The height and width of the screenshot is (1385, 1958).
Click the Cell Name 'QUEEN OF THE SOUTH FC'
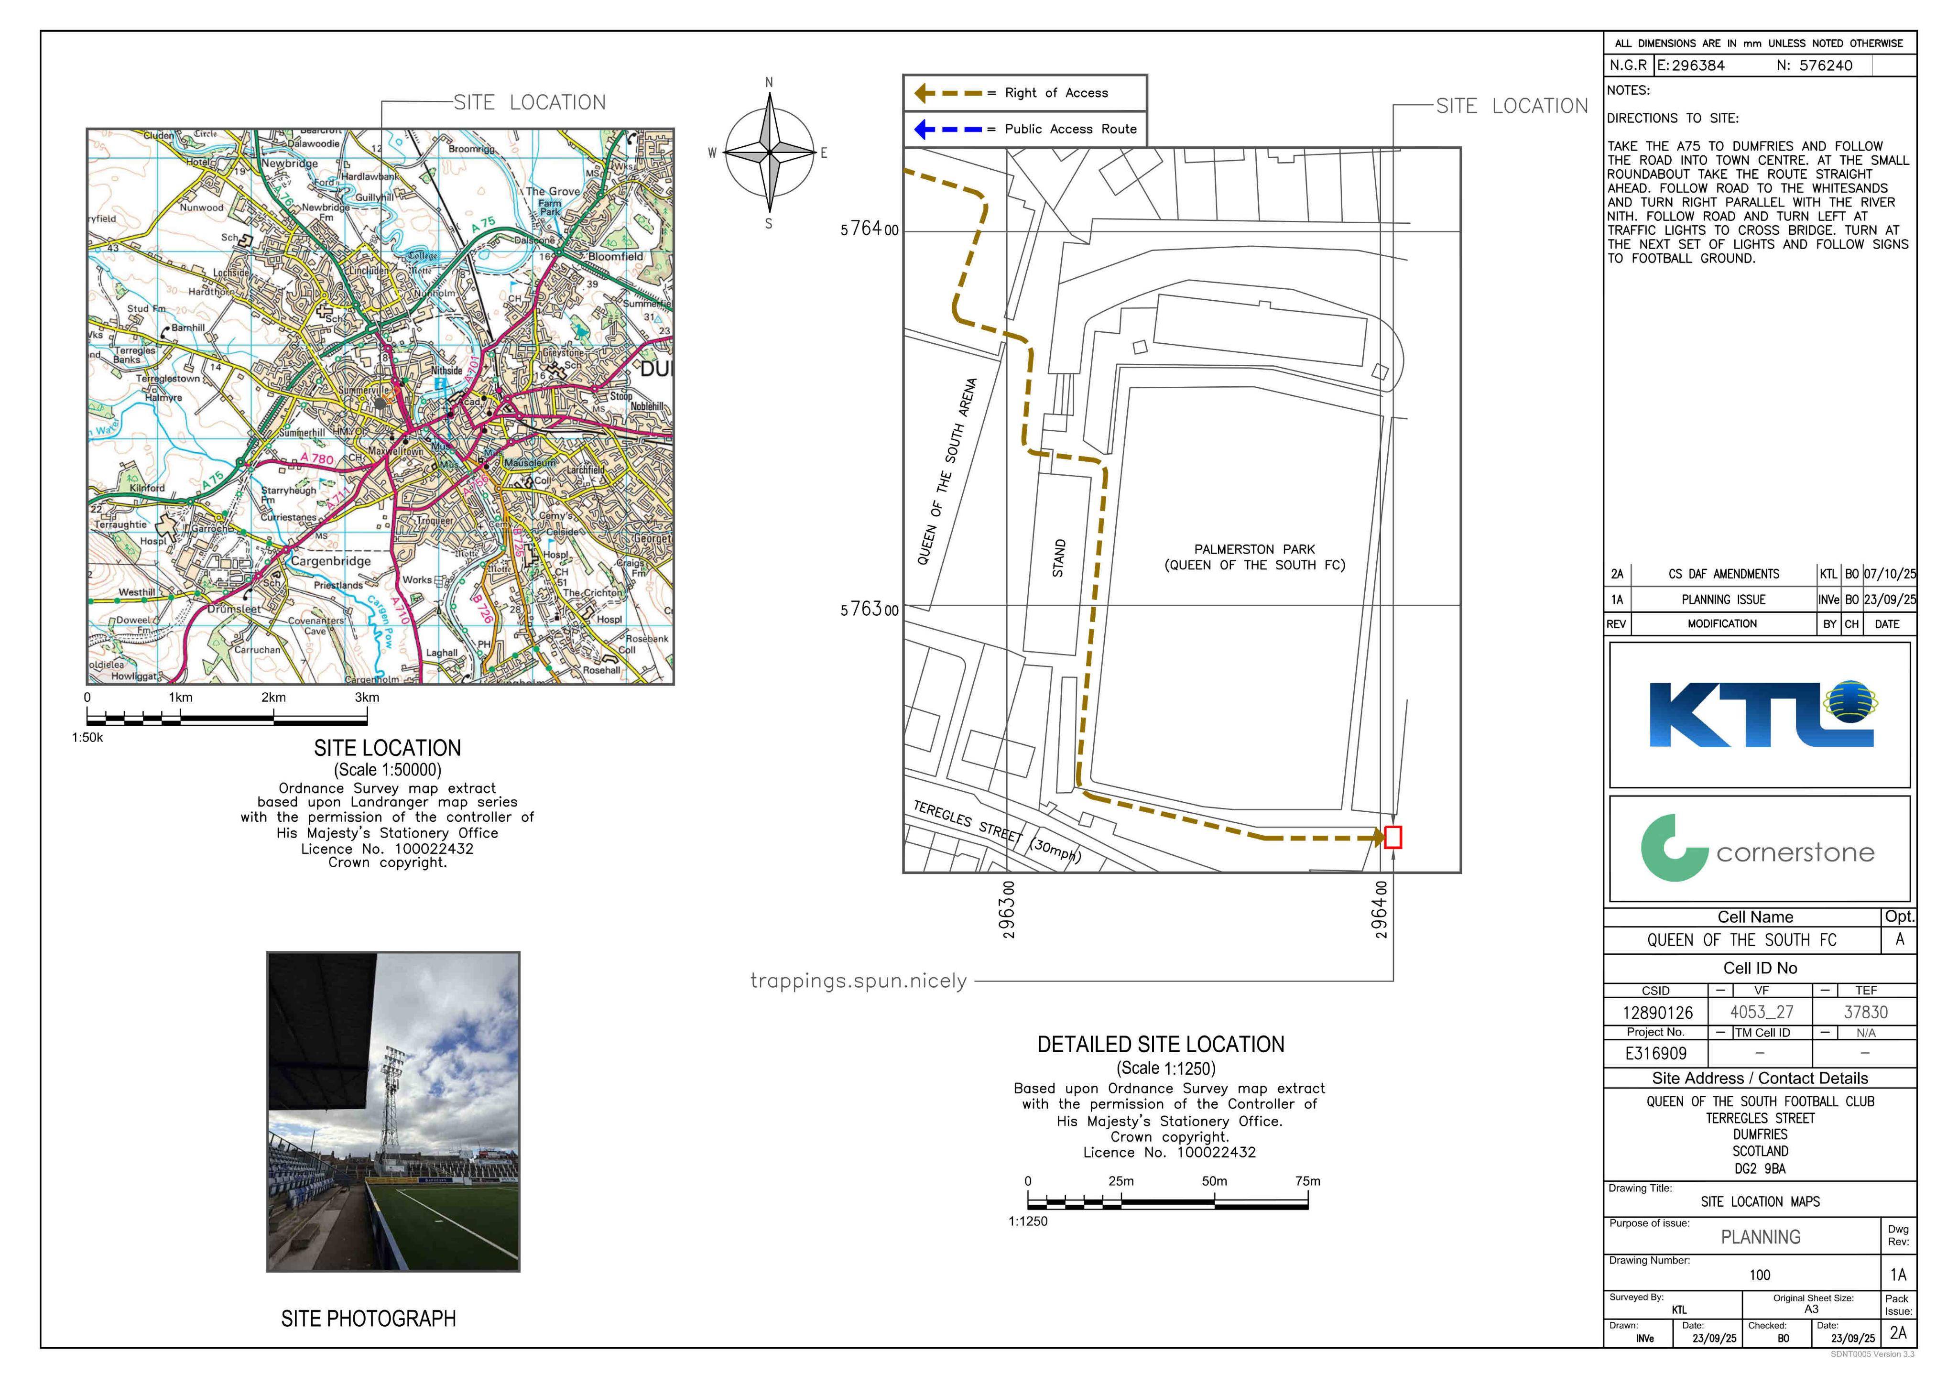pyautogui.click(x=1741, y=940)
